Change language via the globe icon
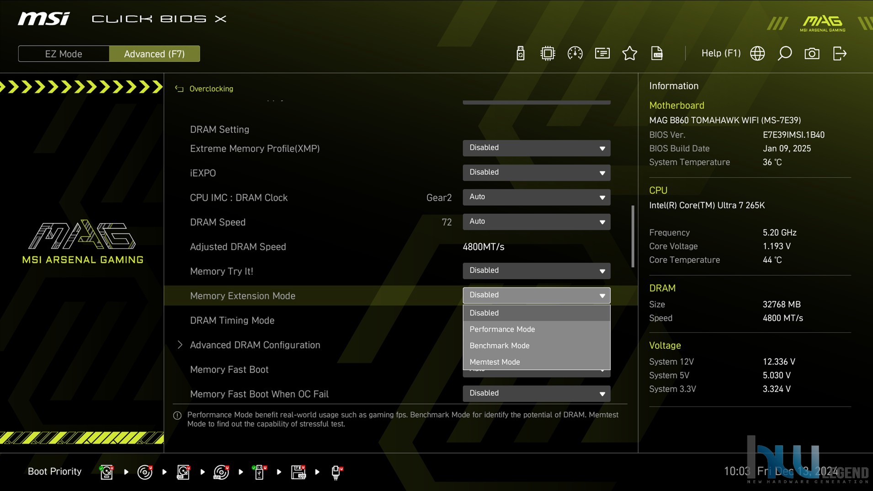Image resolution: width=873 pixels, height=491 pixels. 757,53
